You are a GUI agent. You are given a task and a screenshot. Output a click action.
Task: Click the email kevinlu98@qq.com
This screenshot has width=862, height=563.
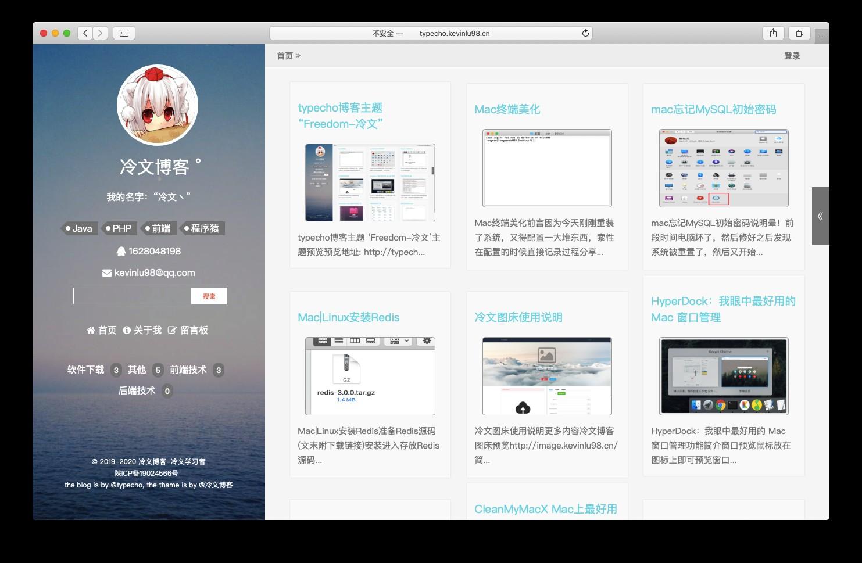155,272
